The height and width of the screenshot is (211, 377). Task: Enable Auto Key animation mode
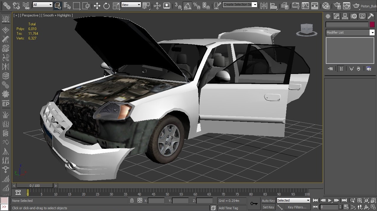click(268, 200)
